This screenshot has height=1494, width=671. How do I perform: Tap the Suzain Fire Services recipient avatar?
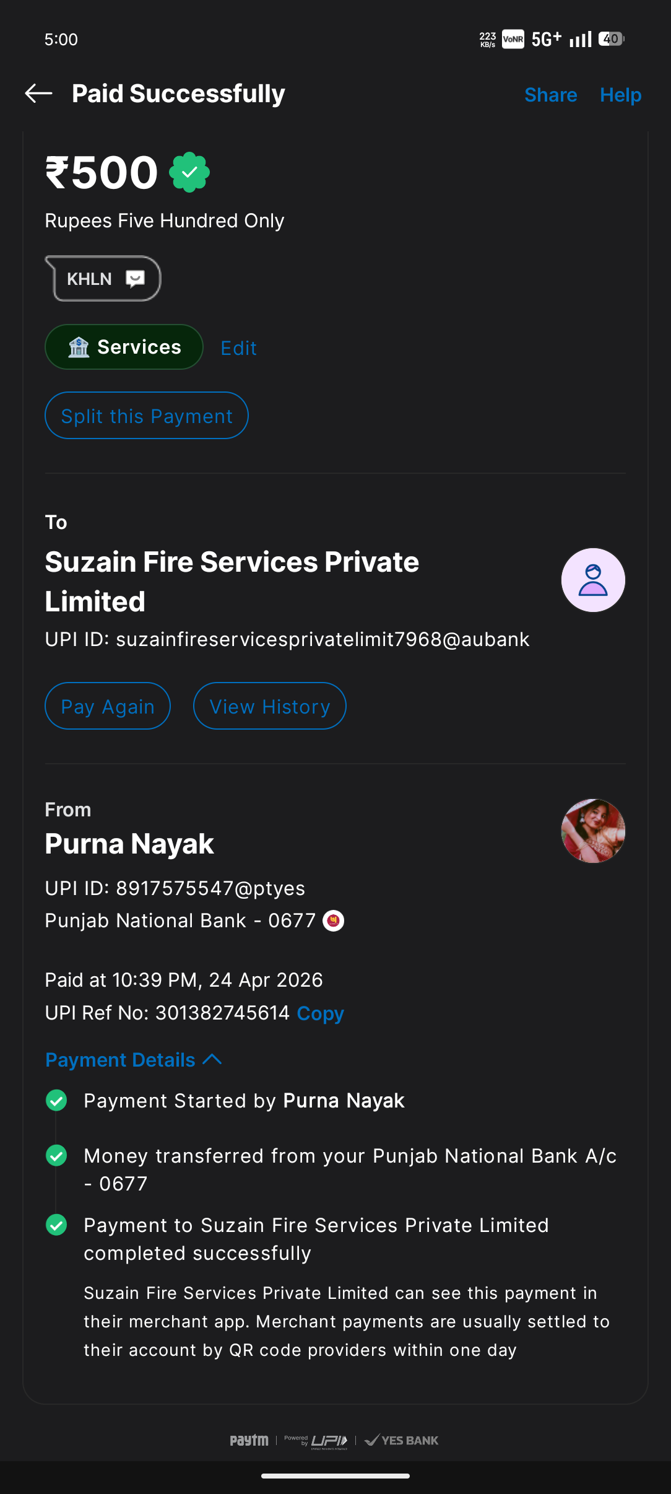[593, 580]
